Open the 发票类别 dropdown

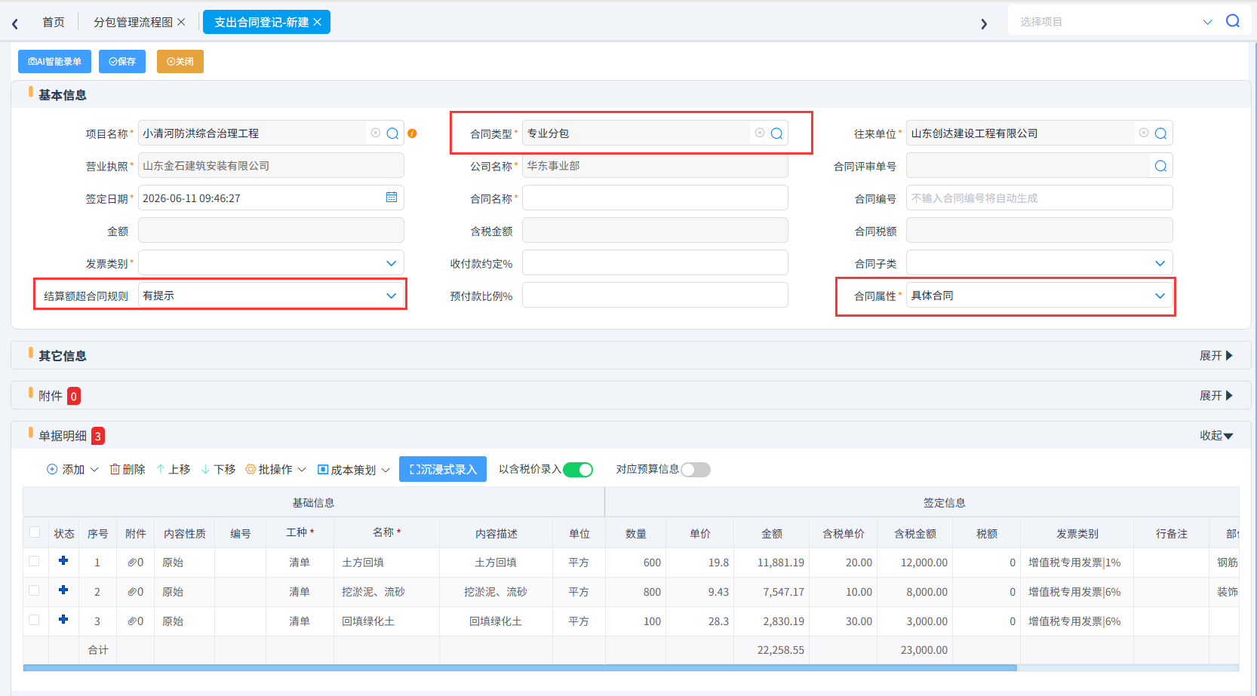pyautogui.click(x=271, y=263)
